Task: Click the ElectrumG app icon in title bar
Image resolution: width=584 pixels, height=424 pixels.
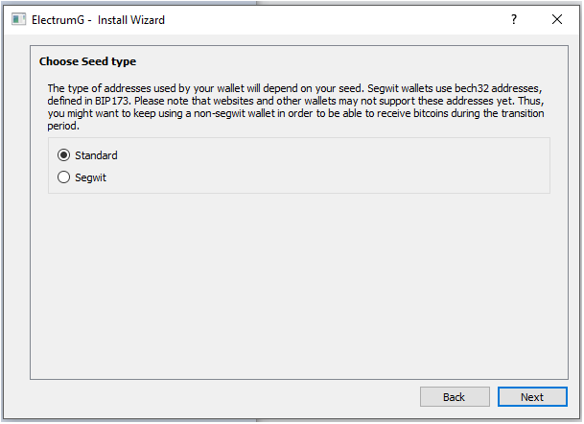Action: 18,19
